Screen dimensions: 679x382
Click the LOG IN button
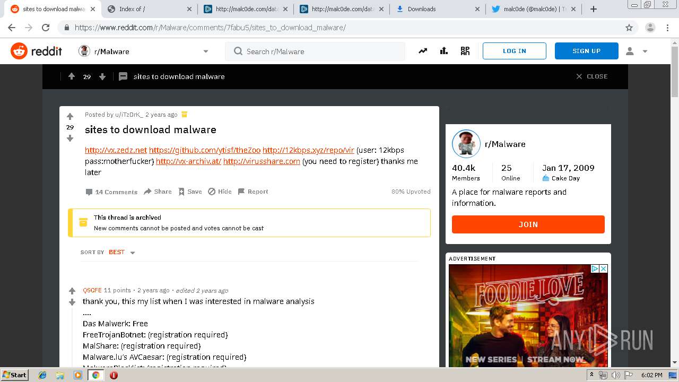click(x=514, y=51)
